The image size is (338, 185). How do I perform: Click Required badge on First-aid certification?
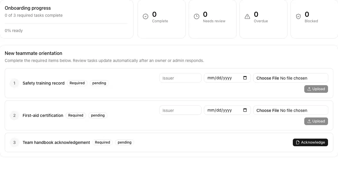[x=76, y=115]
